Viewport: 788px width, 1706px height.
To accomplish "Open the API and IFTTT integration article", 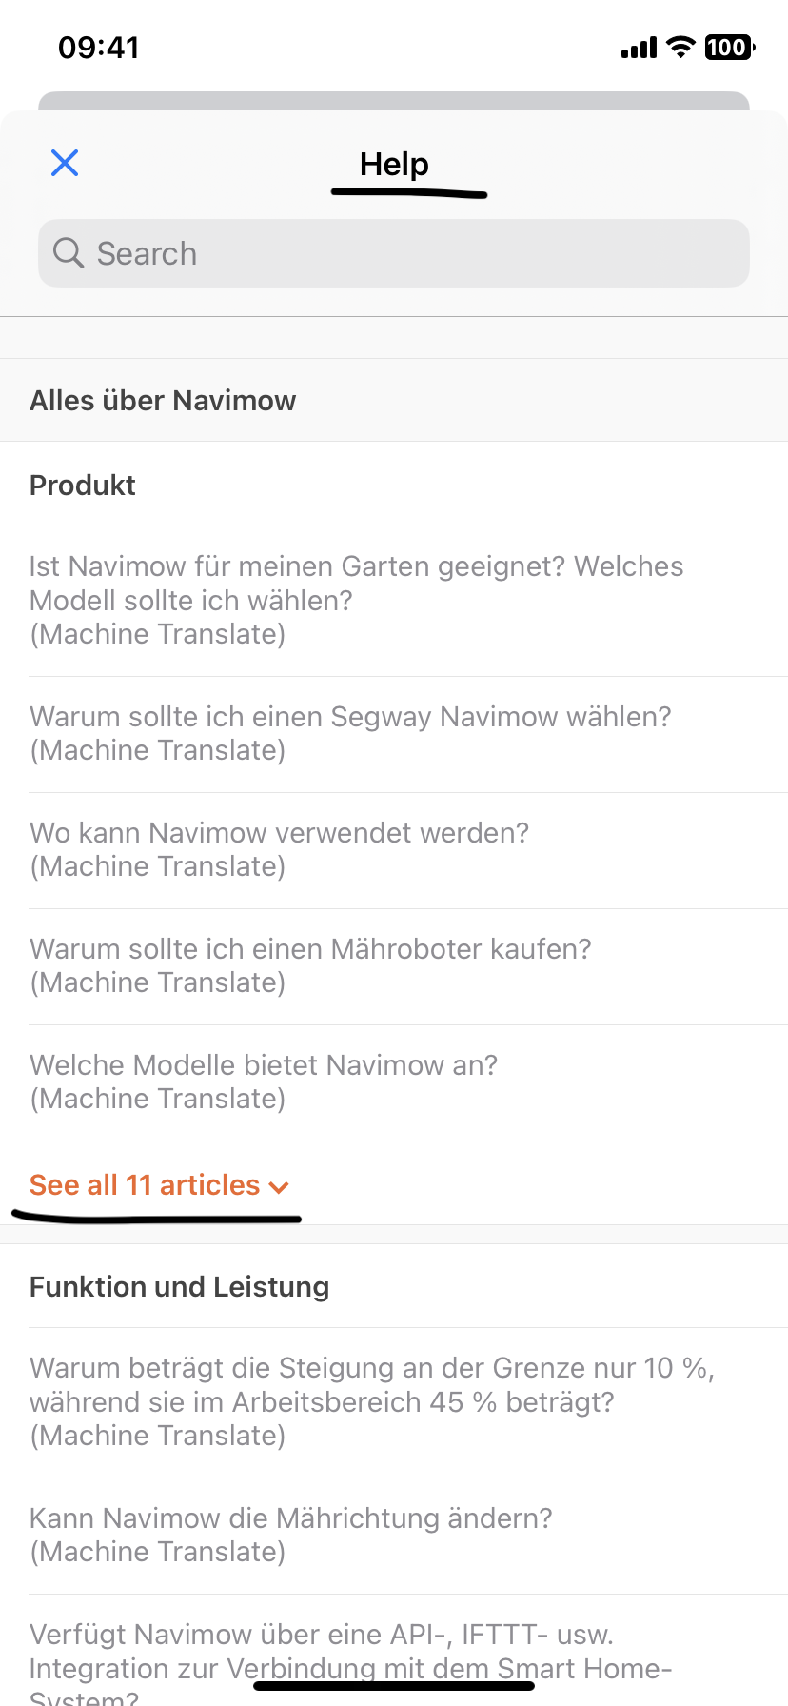I will point(350,1656).
